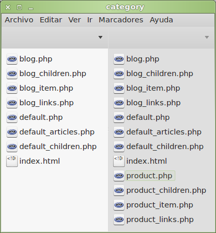Open the Archivo menu

[19, 20]
